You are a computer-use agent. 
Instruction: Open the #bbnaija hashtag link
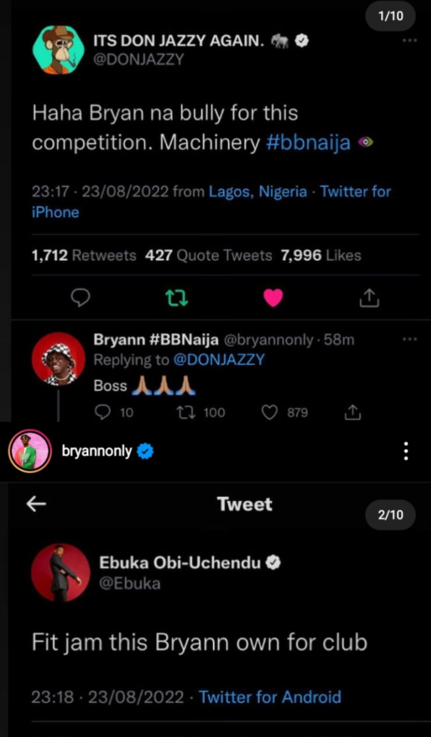point(308,142)
